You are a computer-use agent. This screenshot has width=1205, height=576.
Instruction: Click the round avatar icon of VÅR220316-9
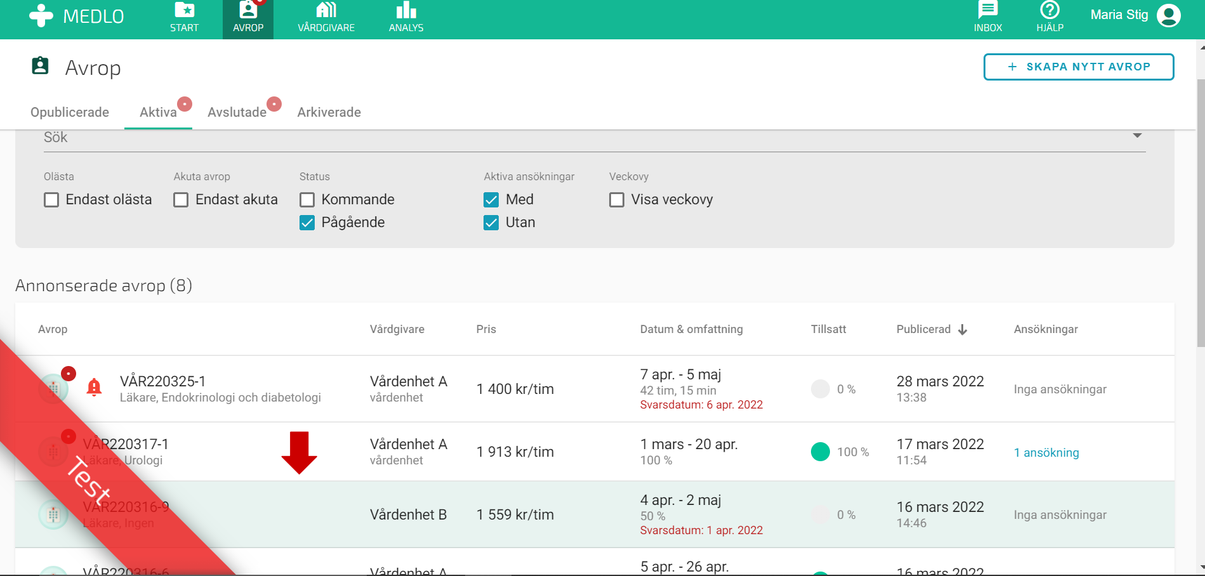coord(53,514)
